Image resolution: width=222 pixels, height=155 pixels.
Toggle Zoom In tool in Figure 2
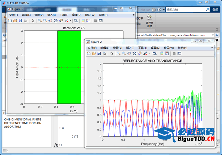click(x=119, y=53)
